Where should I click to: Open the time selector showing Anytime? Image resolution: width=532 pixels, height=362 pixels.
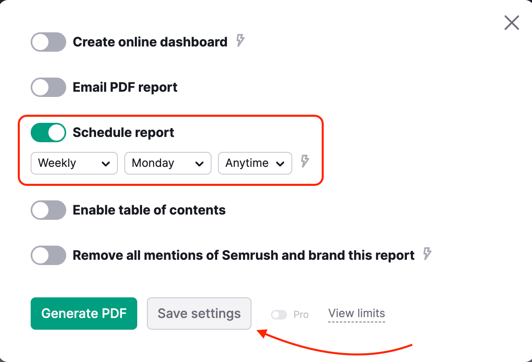[x=255, y=163]
